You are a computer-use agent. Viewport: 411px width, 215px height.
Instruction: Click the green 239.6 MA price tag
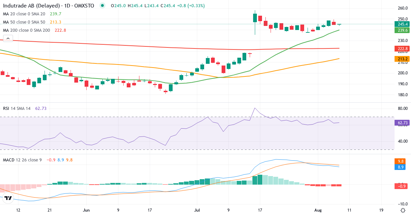coord(403,30)
